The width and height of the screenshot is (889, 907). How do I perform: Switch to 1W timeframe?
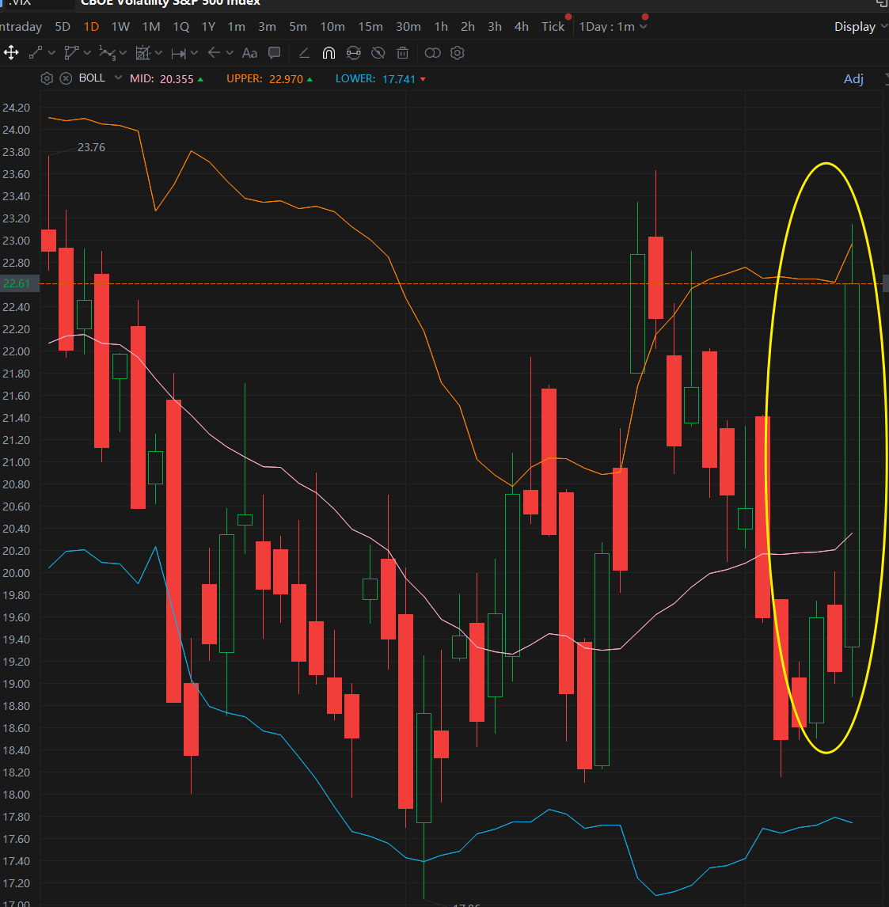coord(120,27)
